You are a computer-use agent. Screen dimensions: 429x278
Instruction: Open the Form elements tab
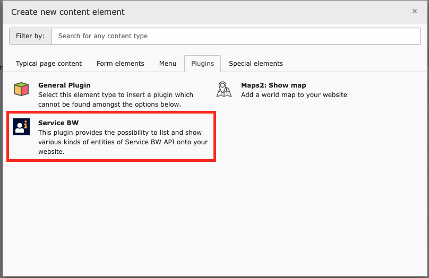[x=121, y=64]
